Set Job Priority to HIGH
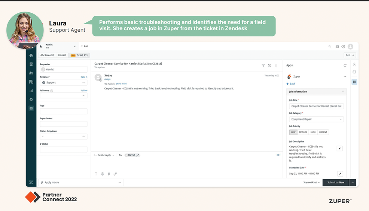Image resolution: width=369 pixels, height=211 pixels. click(x=313, y=132)
